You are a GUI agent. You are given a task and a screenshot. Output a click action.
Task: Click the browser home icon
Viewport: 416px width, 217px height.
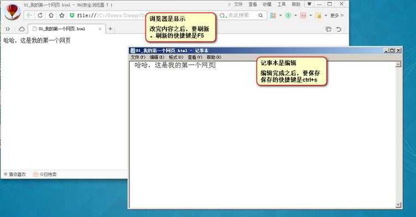(x=51, y=15)
